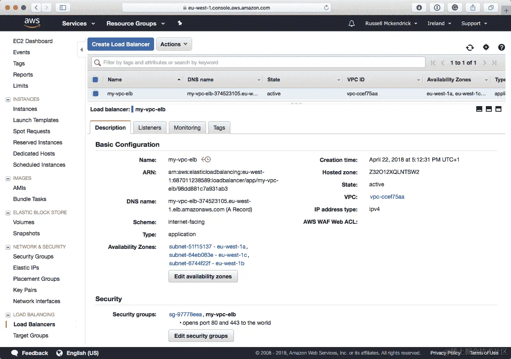Click the English (US) language selector
Image resolution: width=511 pixels, height=359 pixels.
point(83,353)
